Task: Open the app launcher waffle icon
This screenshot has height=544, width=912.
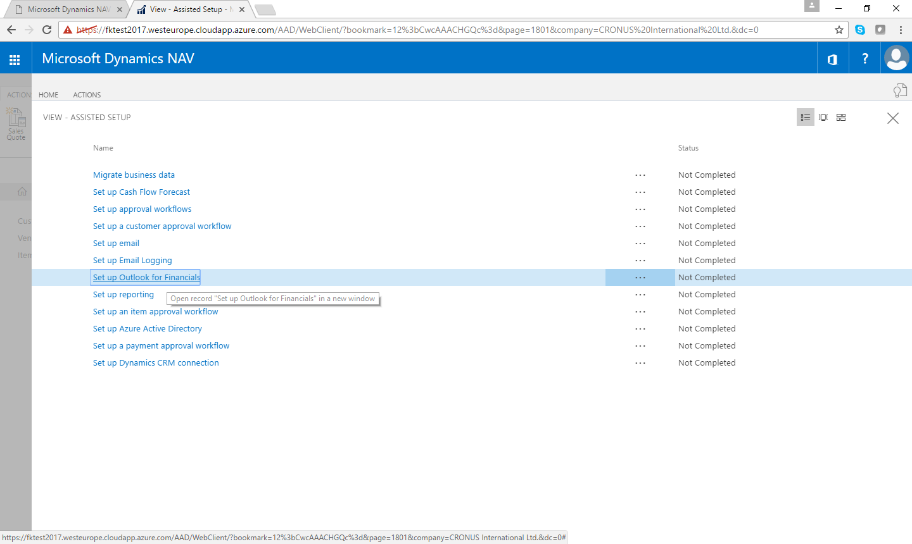Action: (x=15, y=59)
